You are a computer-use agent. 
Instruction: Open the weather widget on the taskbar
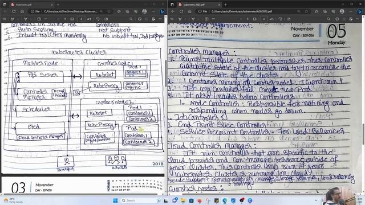point(14,200)
